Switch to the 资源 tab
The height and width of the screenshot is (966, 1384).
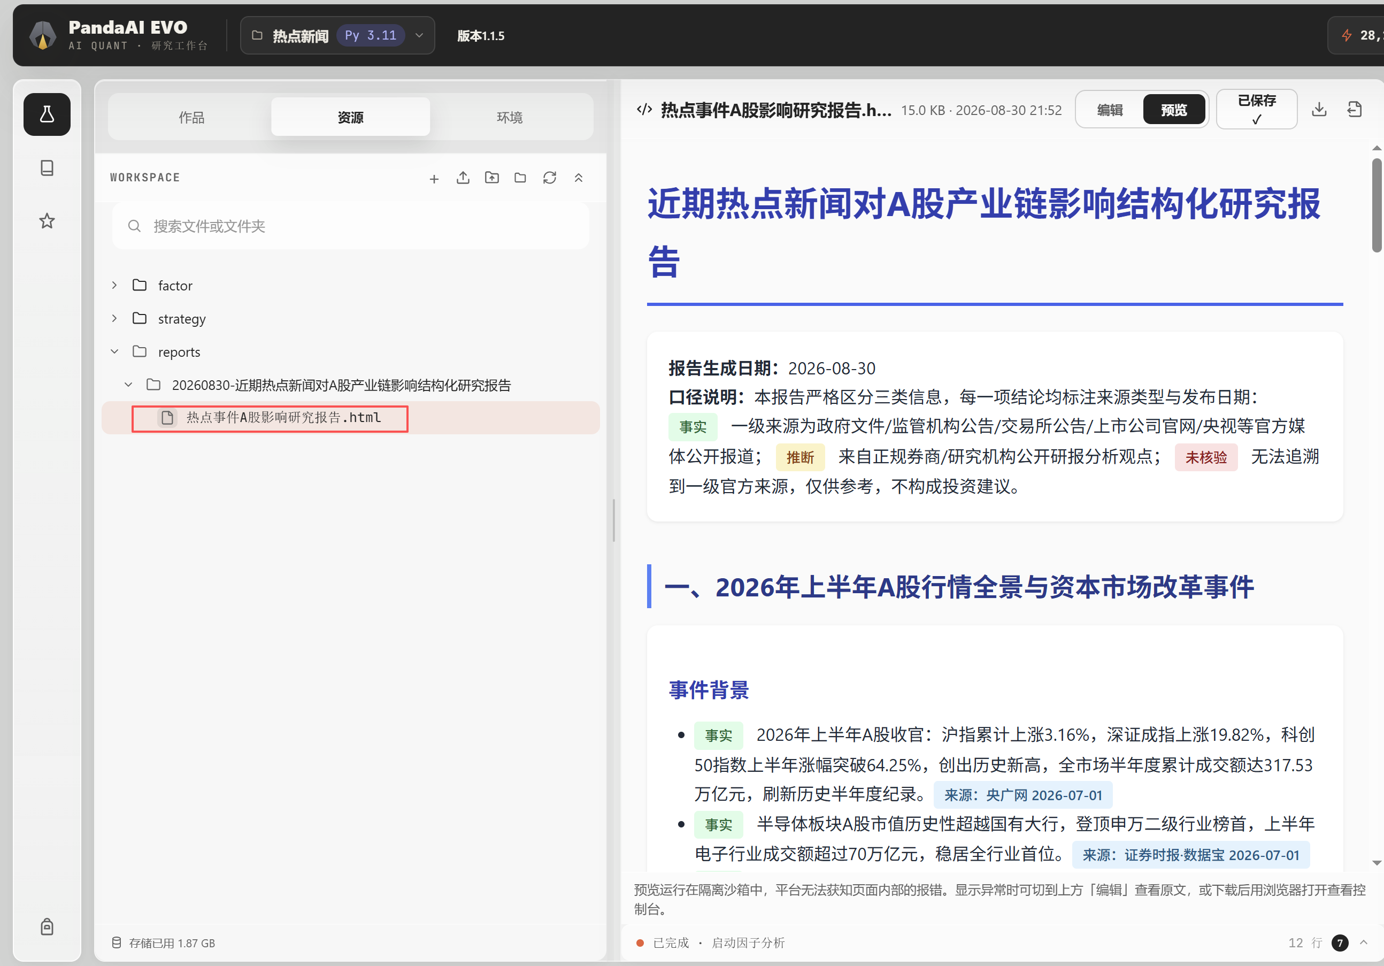click(350, 117)
